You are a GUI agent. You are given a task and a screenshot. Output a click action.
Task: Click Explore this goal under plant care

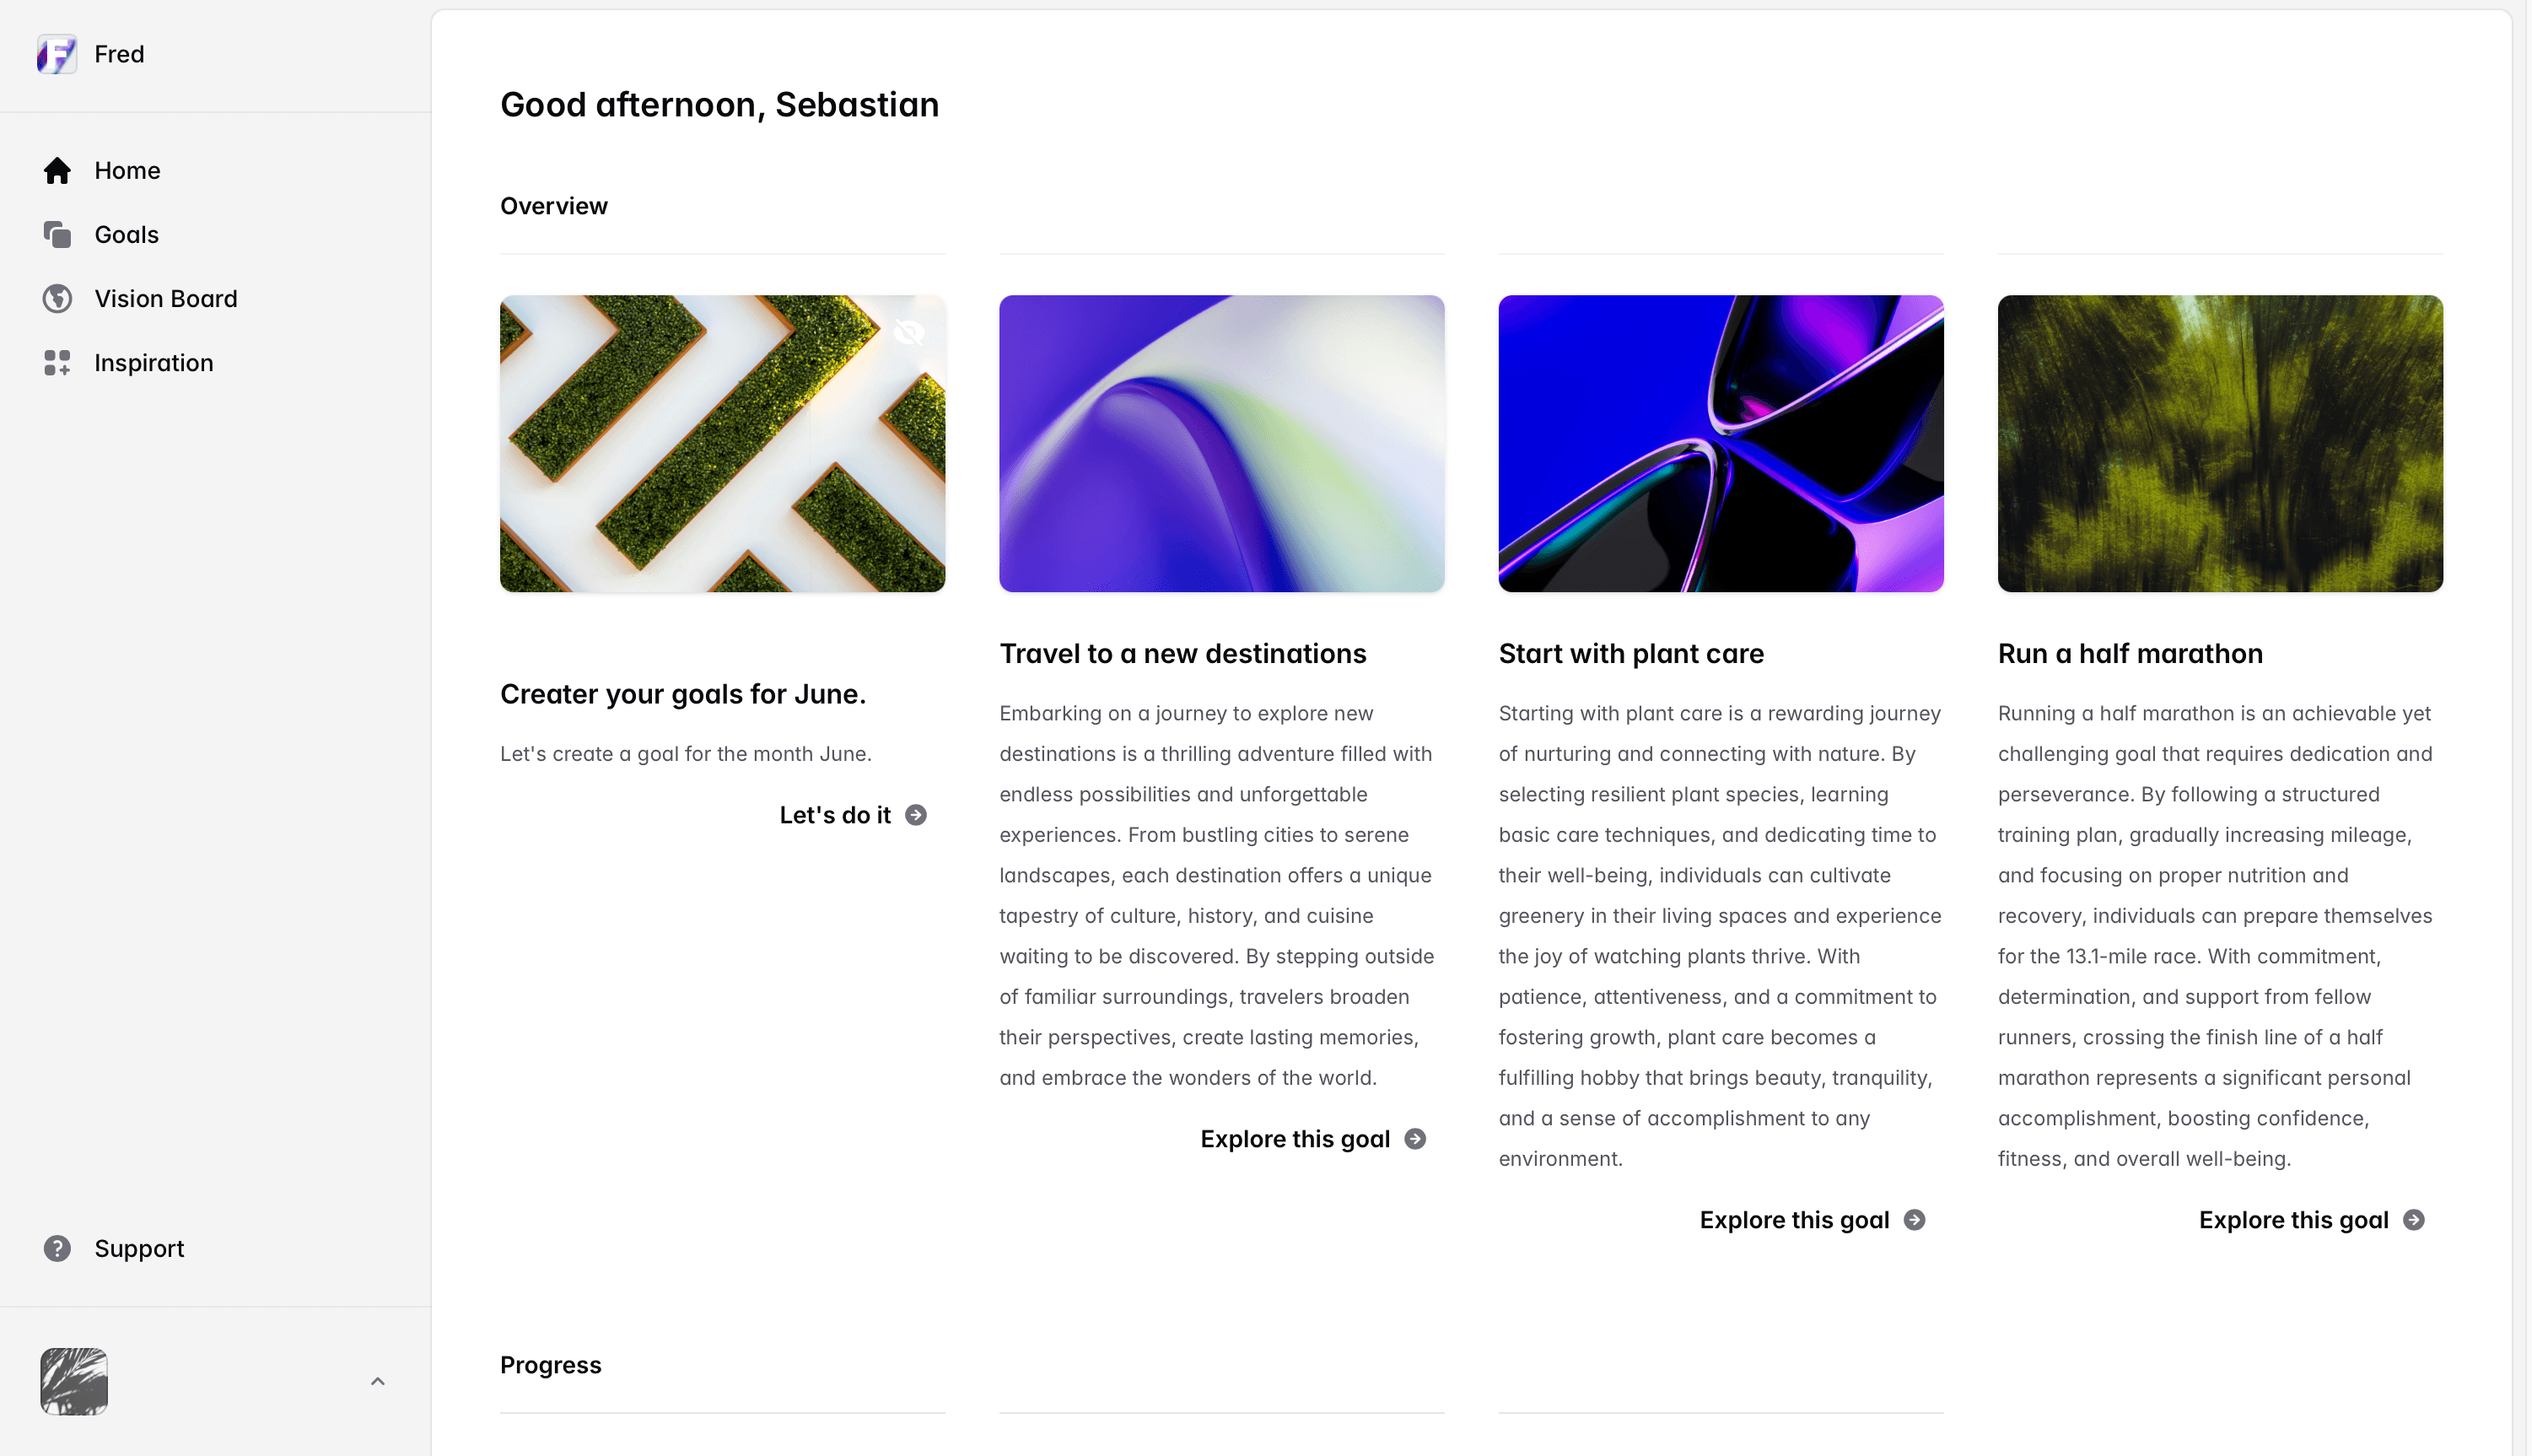[x=1794, y=1220]
